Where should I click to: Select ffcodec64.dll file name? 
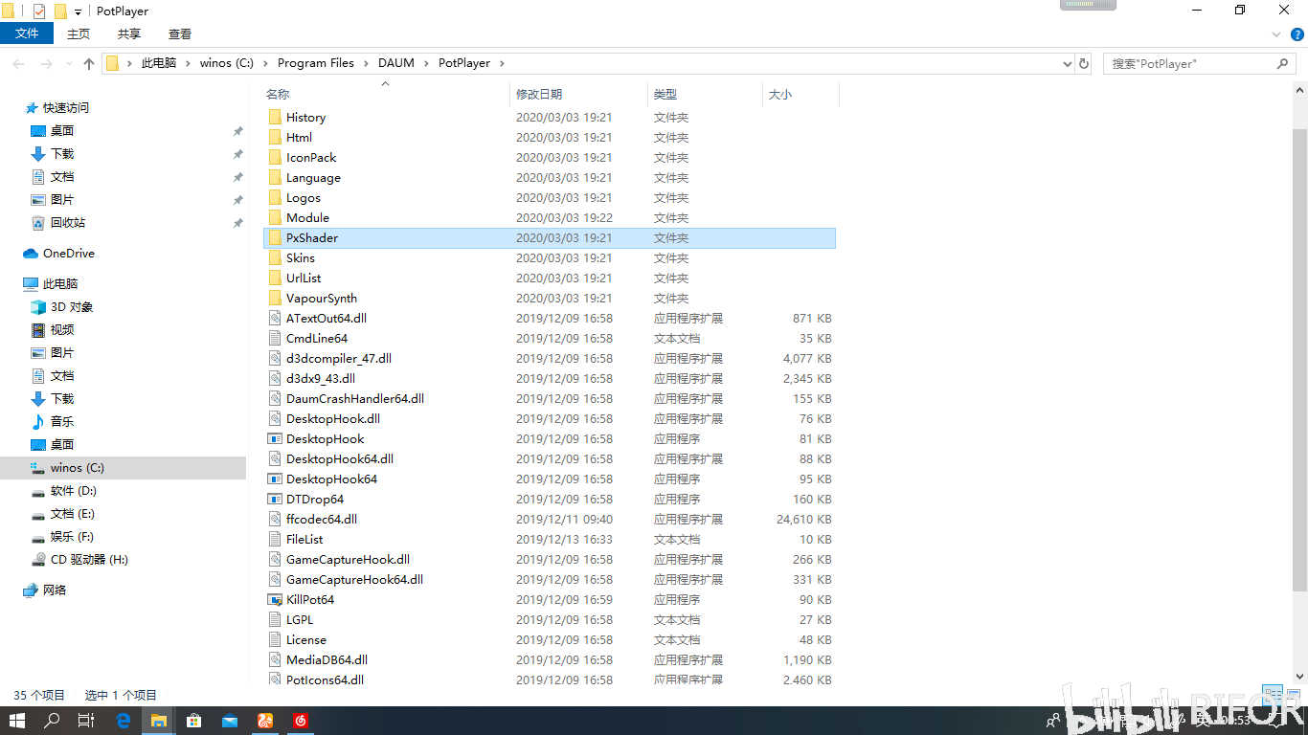(322, 520)
